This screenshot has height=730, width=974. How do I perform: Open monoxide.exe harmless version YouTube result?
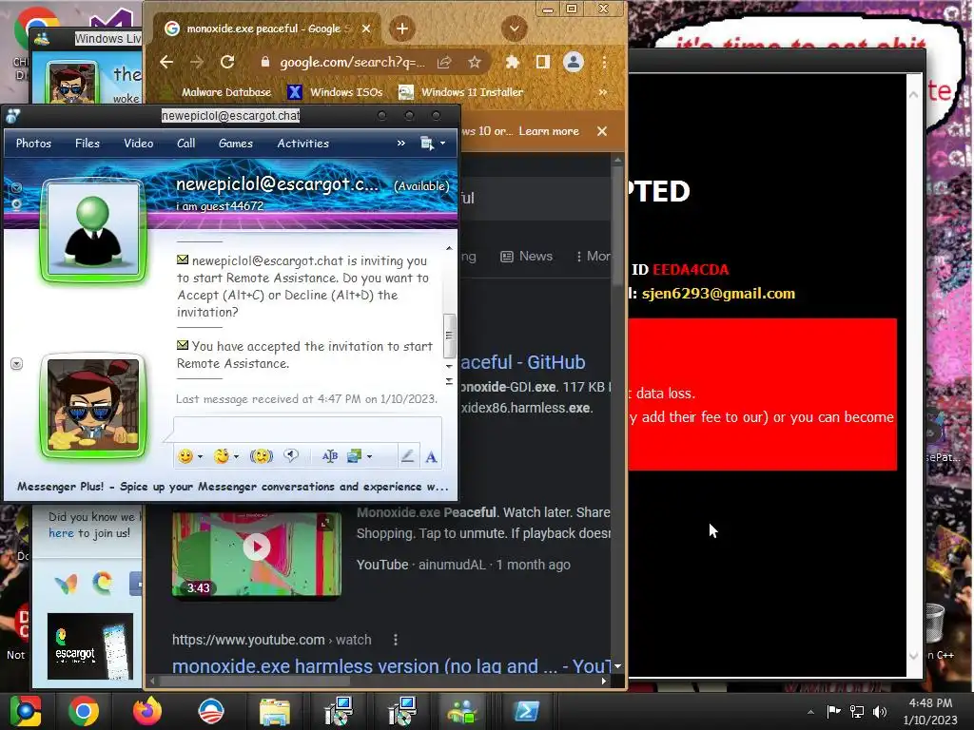point(391,666)
